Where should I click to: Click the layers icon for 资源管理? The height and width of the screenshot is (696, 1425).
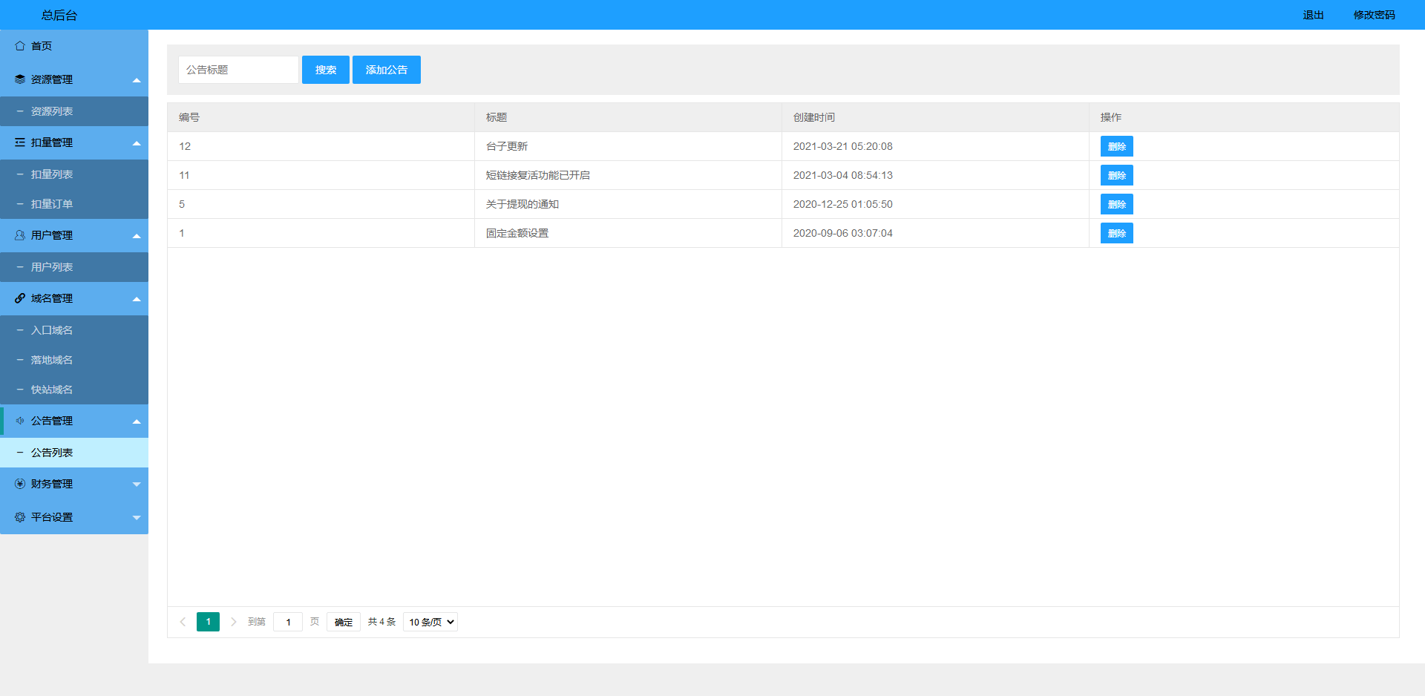(20, 79)
